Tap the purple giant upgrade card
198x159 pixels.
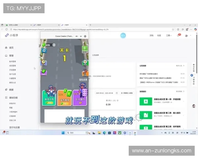[x=80, y=98]
